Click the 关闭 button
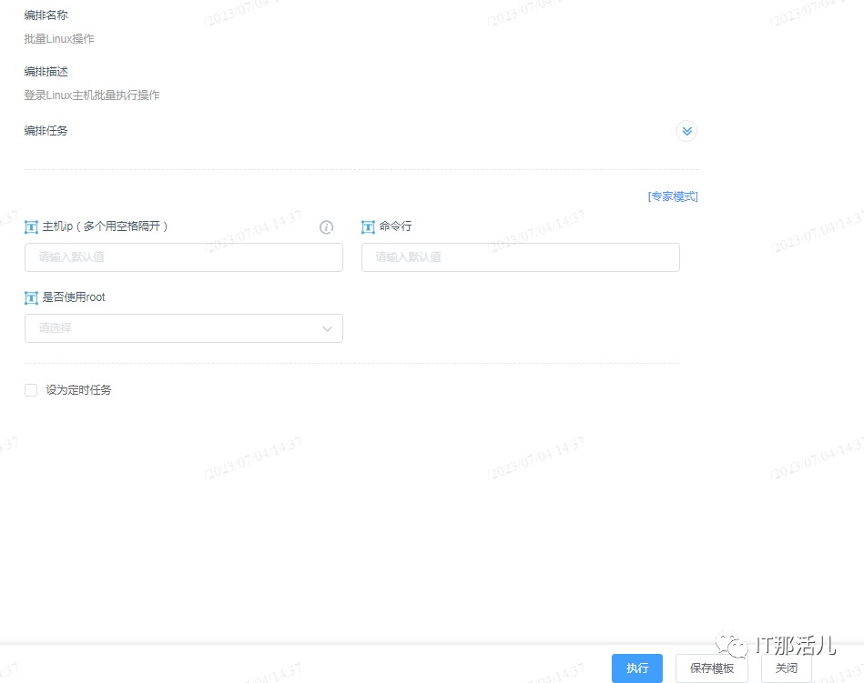 (787, 668)
